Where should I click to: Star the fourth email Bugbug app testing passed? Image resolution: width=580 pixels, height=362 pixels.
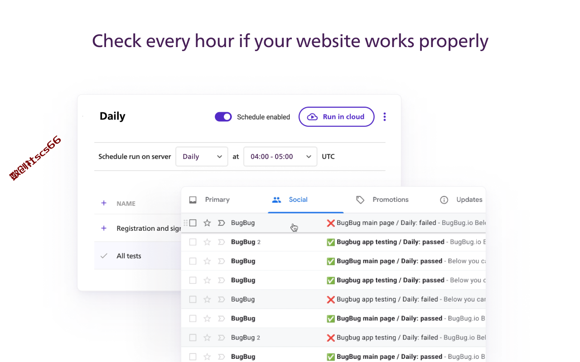(x=207, y=280)
